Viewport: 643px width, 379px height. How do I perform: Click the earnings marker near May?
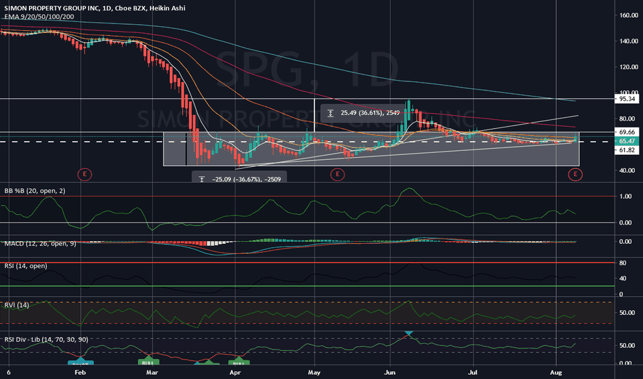tap(337, 174)
